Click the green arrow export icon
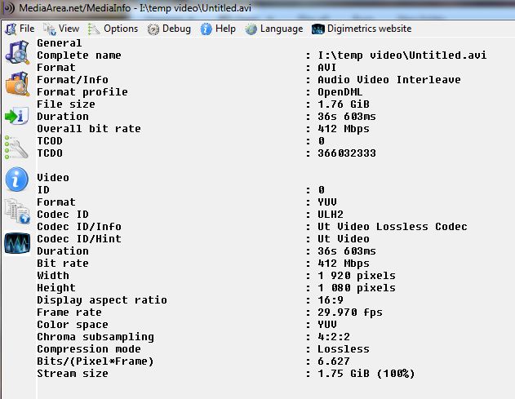The width and height of the screenshot is (515, 399). pos(17,116)
